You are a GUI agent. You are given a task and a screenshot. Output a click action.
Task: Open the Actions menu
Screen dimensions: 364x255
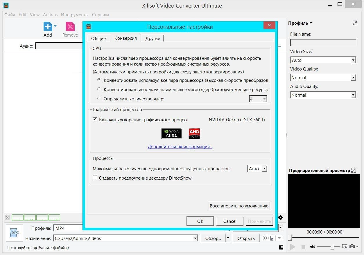(50, 15)
